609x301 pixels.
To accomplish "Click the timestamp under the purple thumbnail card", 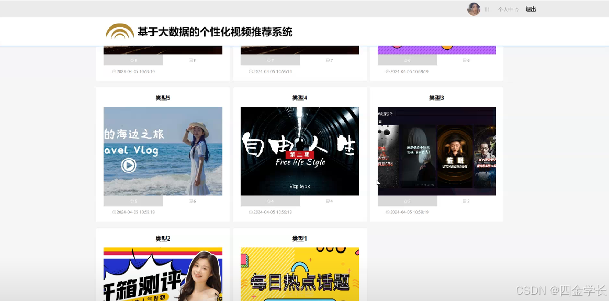I will coord(409,72).
